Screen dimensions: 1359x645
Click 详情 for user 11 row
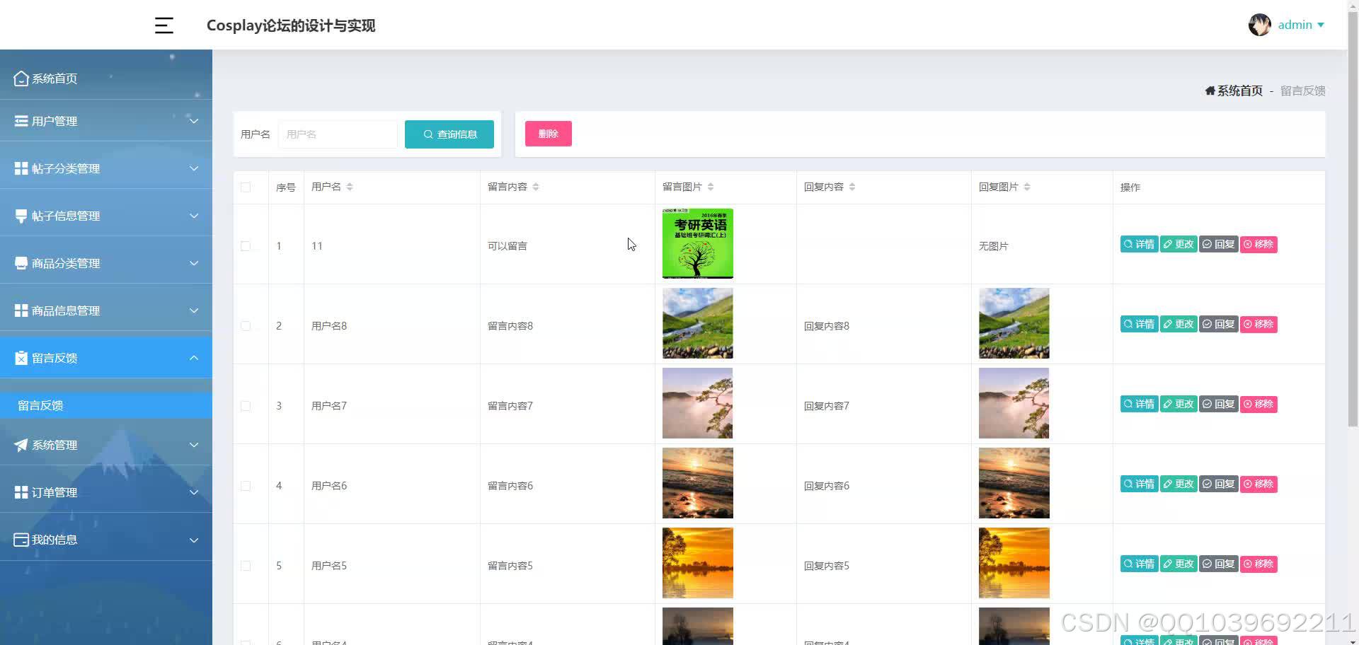coord(1139,245)
